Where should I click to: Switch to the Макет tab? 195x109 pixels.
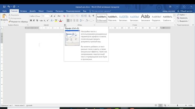[41, 11]
